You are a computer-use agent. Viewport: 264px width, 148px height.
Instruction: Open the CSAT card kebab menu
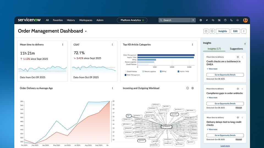click(112, 45)
